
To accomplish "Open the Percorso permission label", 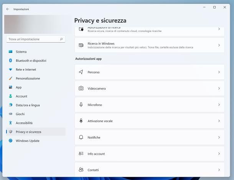I will click(x=94, y=72).
